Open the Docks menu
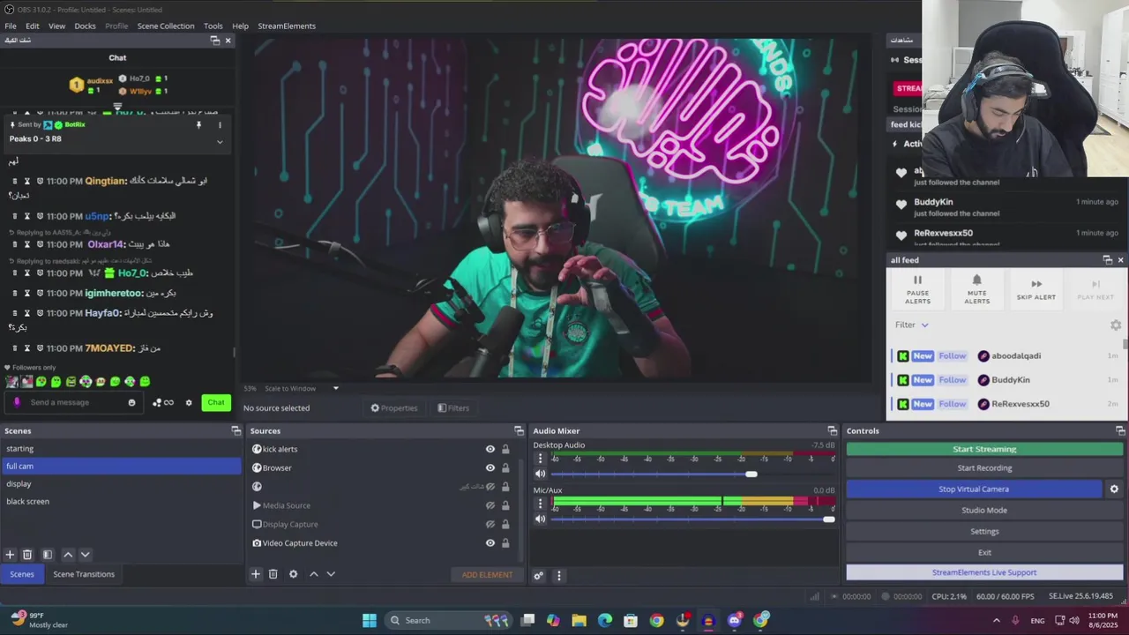1129x635 pixels. (85, 26)
